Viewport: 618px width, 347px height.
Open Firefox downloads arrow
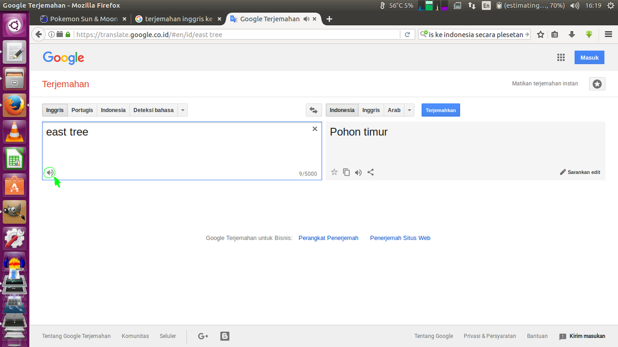pos(572,34)
